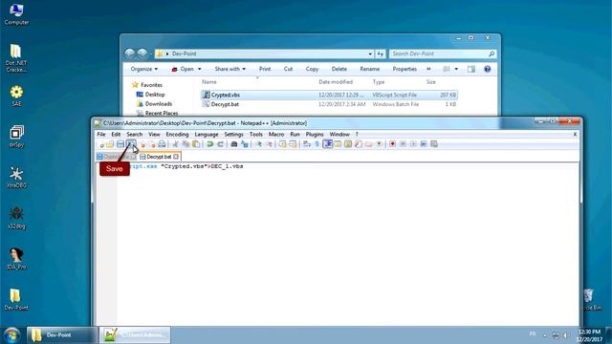
Task: Toggle the Document Map panel icon
Action: pyautogui.click(x=348, y=144)
